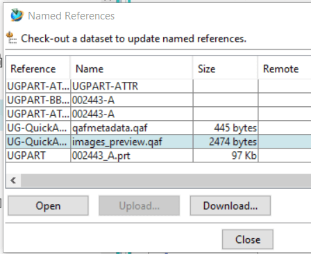Select the 002443_A.prt file

coord(101,155)
